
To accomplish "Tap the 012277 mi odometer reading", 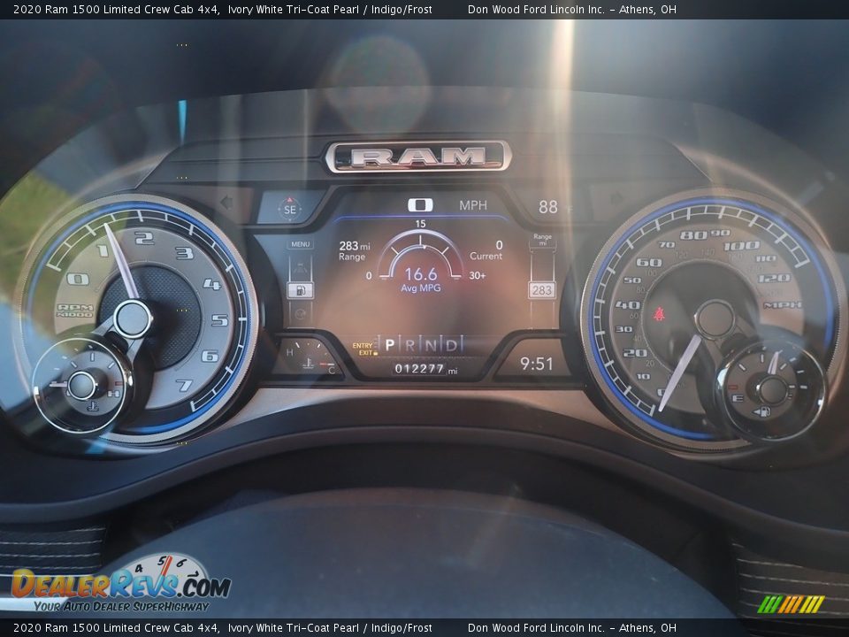I will tap(425, 369).
